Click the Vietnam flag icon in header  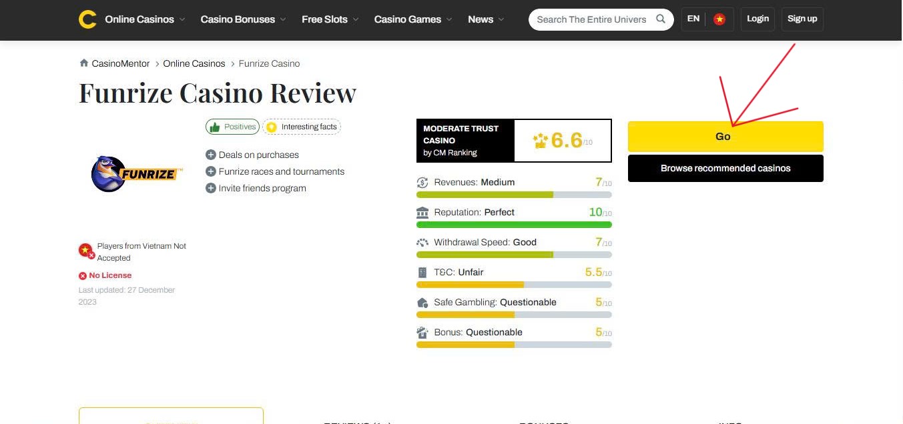click(719, 19)
